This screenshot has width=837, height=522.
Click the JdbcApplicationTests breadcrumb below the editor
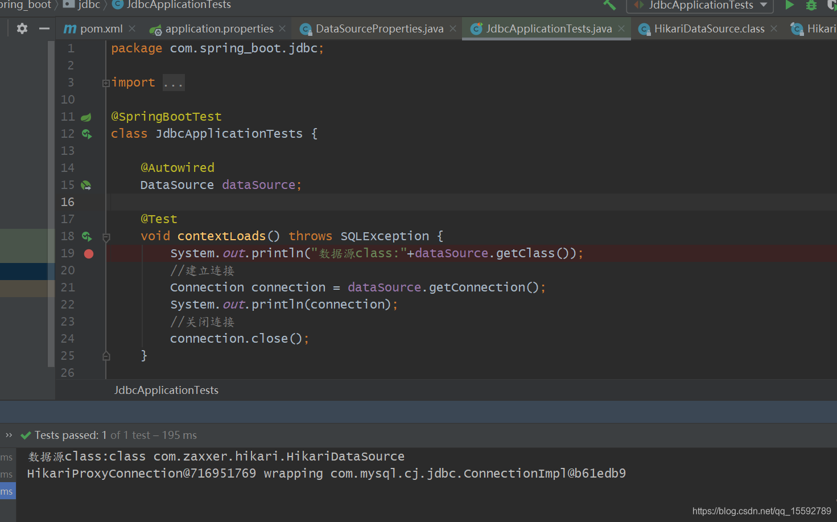click(x=166, y=390)
